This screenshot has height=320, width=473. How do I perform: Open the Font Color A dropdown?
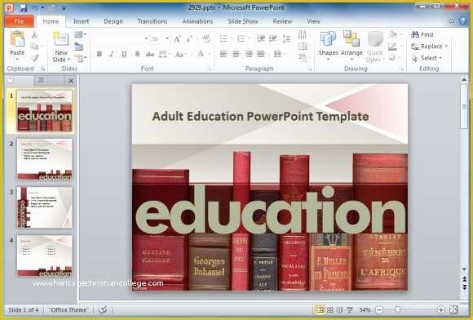pyautogui.click(x=203, y=55)
